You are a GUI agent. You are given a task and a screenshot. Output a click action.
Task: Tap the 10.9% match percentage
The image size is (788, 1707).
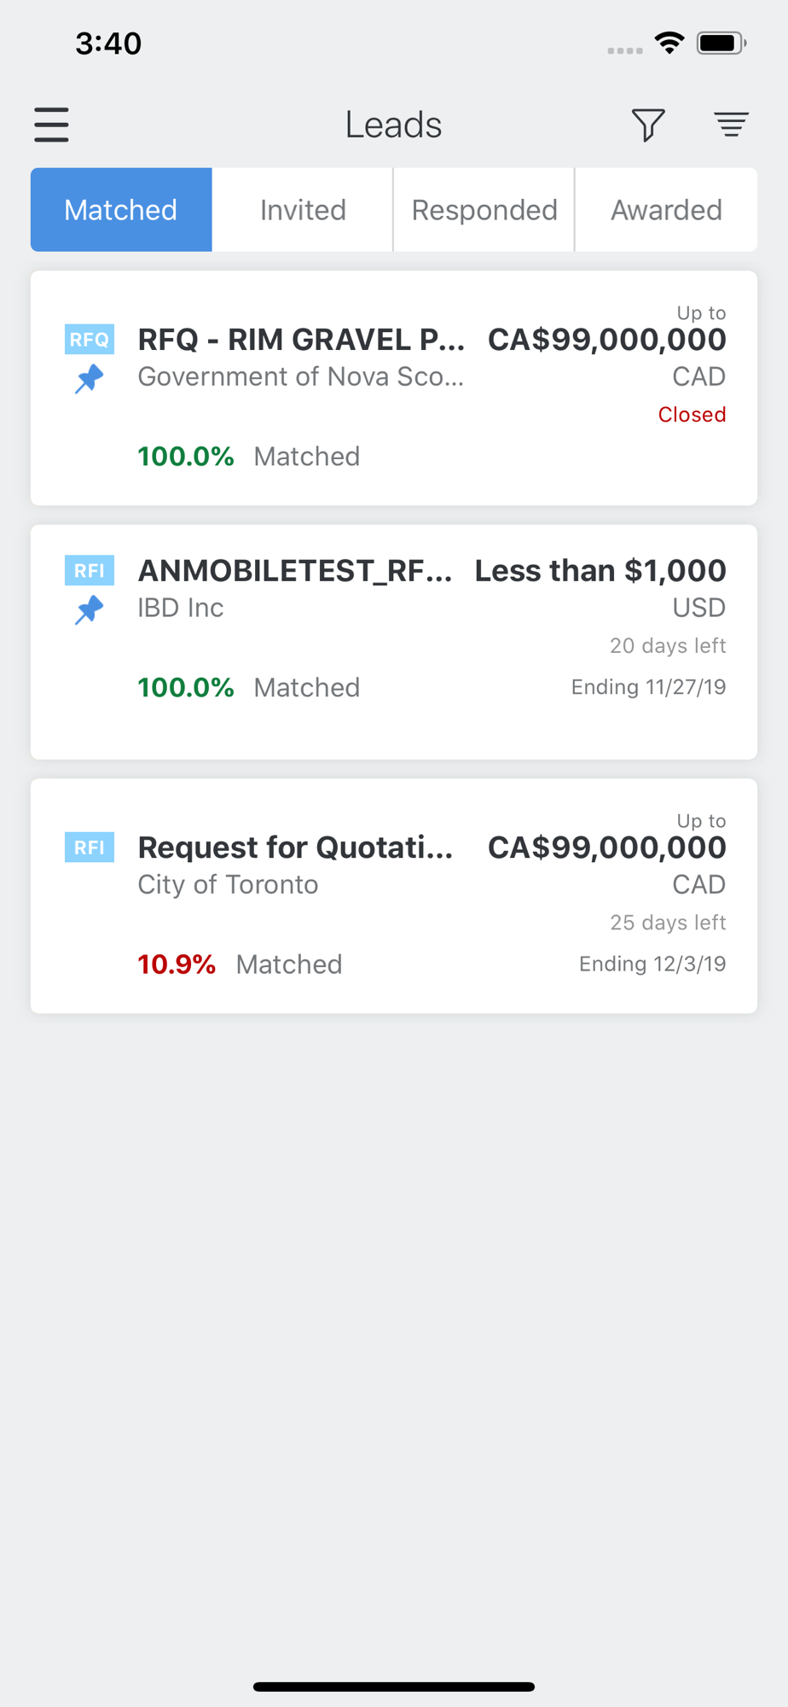[177, 964]
